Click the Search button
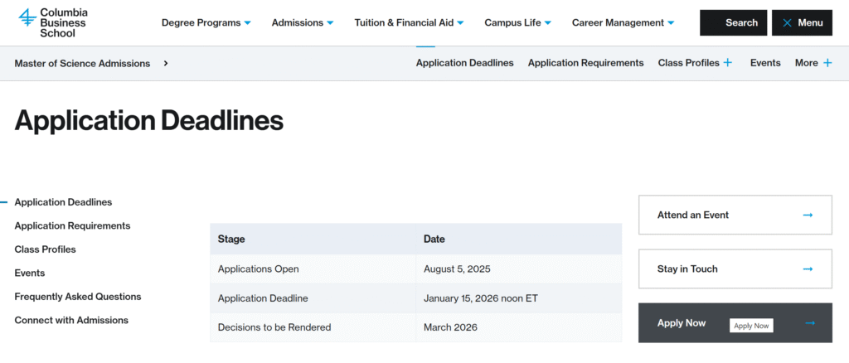849x363 pixels. (733, 23)
